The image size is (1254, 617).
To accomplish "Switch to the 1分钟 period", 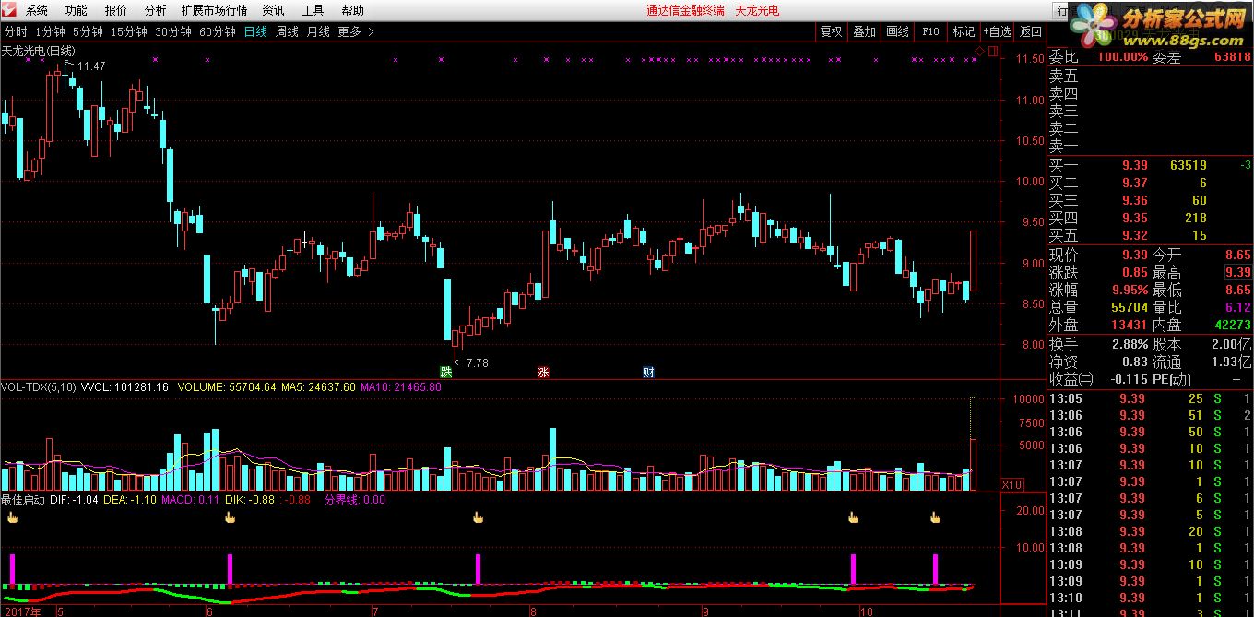I will point(50,31).
